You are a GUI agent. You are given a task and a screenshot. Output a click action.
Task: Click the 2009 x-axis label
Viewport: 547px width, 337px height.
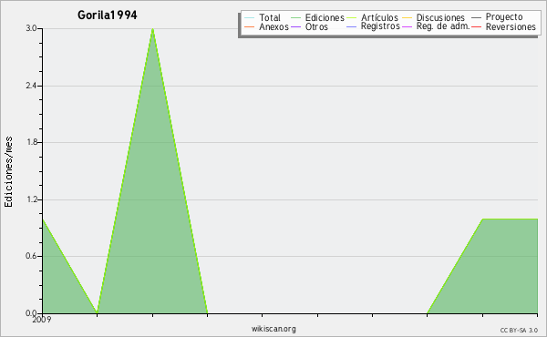[x=42, y=320]
